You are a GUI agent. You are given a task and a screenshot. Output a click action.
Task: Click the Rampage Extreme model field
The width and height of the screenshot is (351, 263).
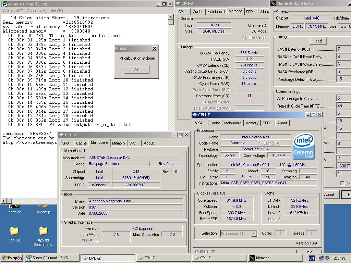tap(118, 164)
